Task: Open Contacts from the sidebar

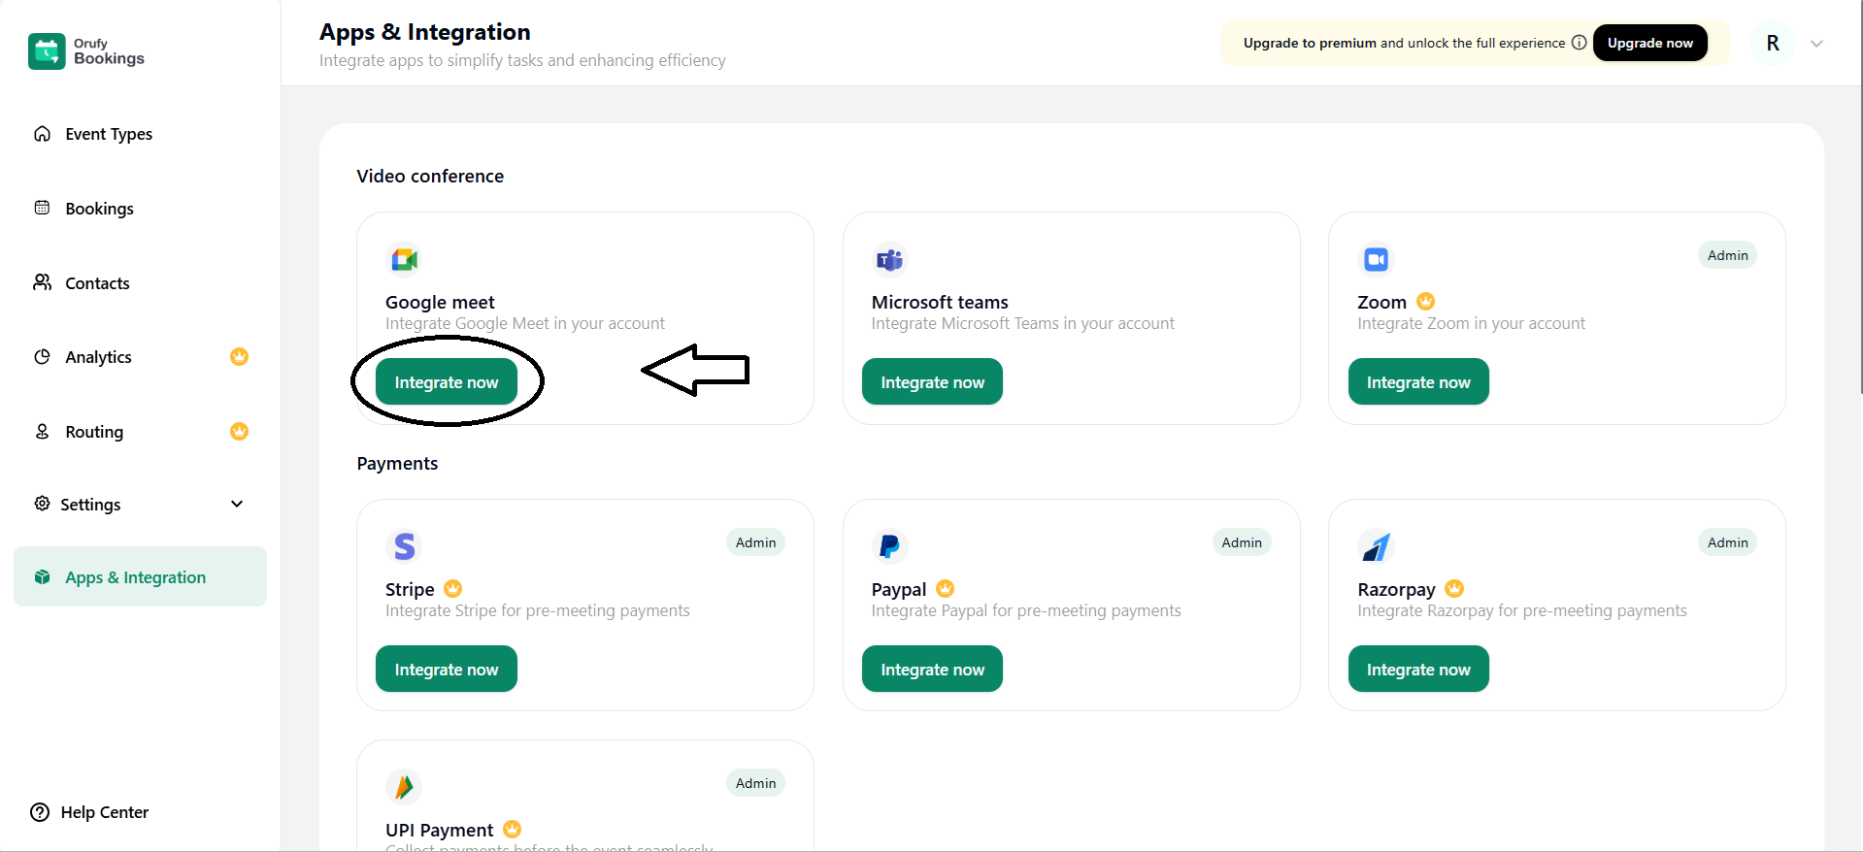Action: coord(97,283)
